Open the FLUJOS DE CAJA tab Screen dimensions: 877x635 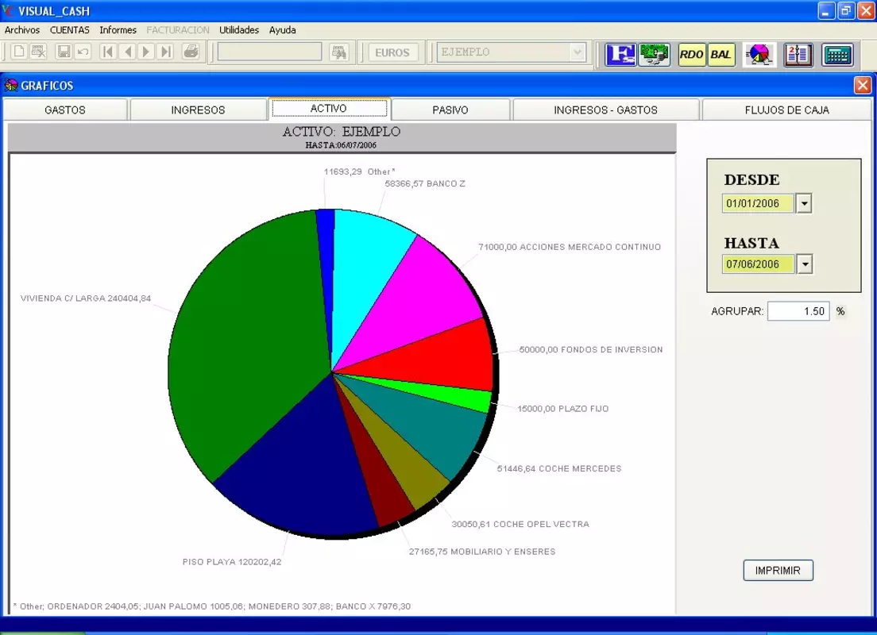(x=787, y=110)
